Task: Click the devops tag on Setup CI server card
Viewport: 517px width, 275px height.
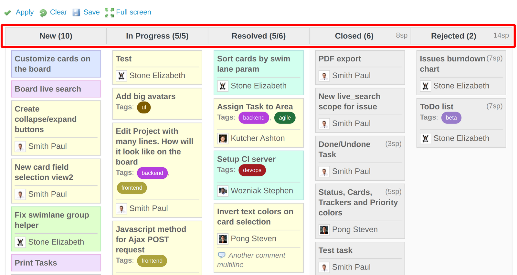Action: pos(252,170)
